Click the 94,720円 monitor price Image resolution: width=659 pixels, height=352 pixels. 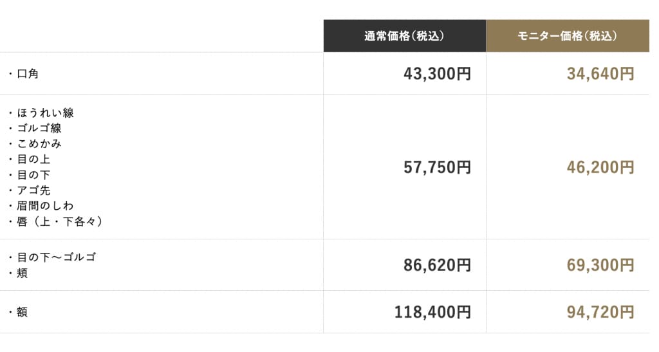pyautogui.click(x=600, y=312)
